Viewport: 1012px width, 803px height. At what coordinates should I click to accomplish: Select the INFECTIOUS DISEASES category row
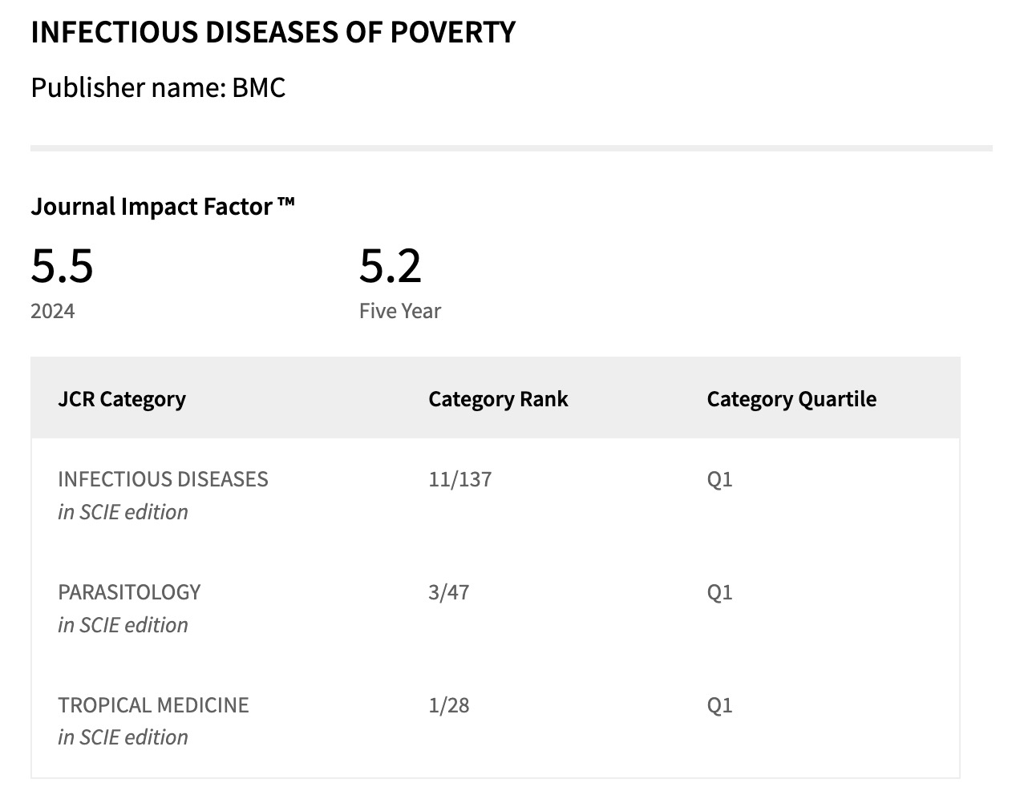[163, 479]
